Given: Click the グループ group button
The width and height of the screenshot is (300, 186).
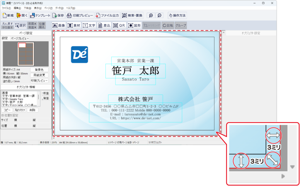Looking at the screenshot, I should point(180,25).
